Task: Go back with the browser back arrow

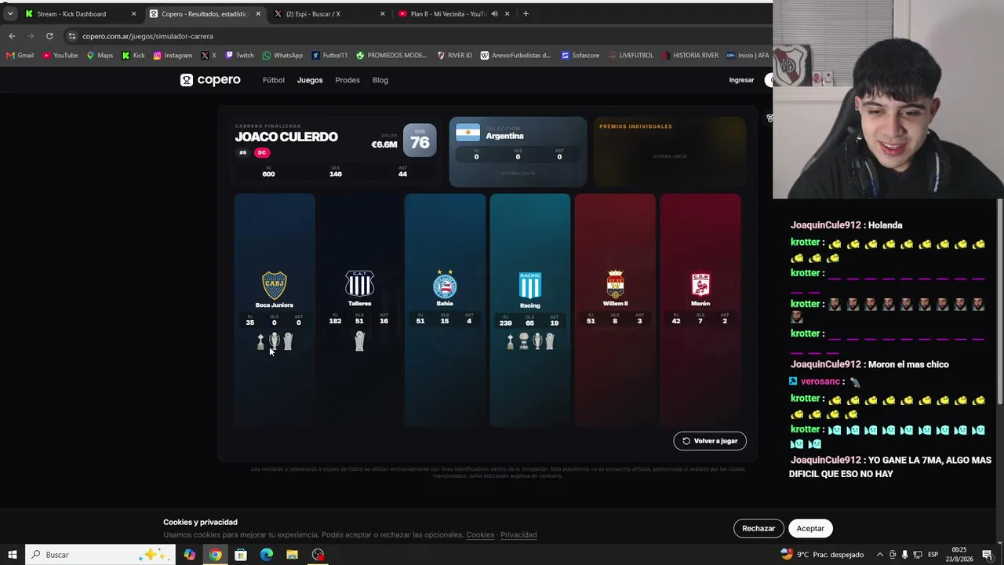Action: point(12,36)
